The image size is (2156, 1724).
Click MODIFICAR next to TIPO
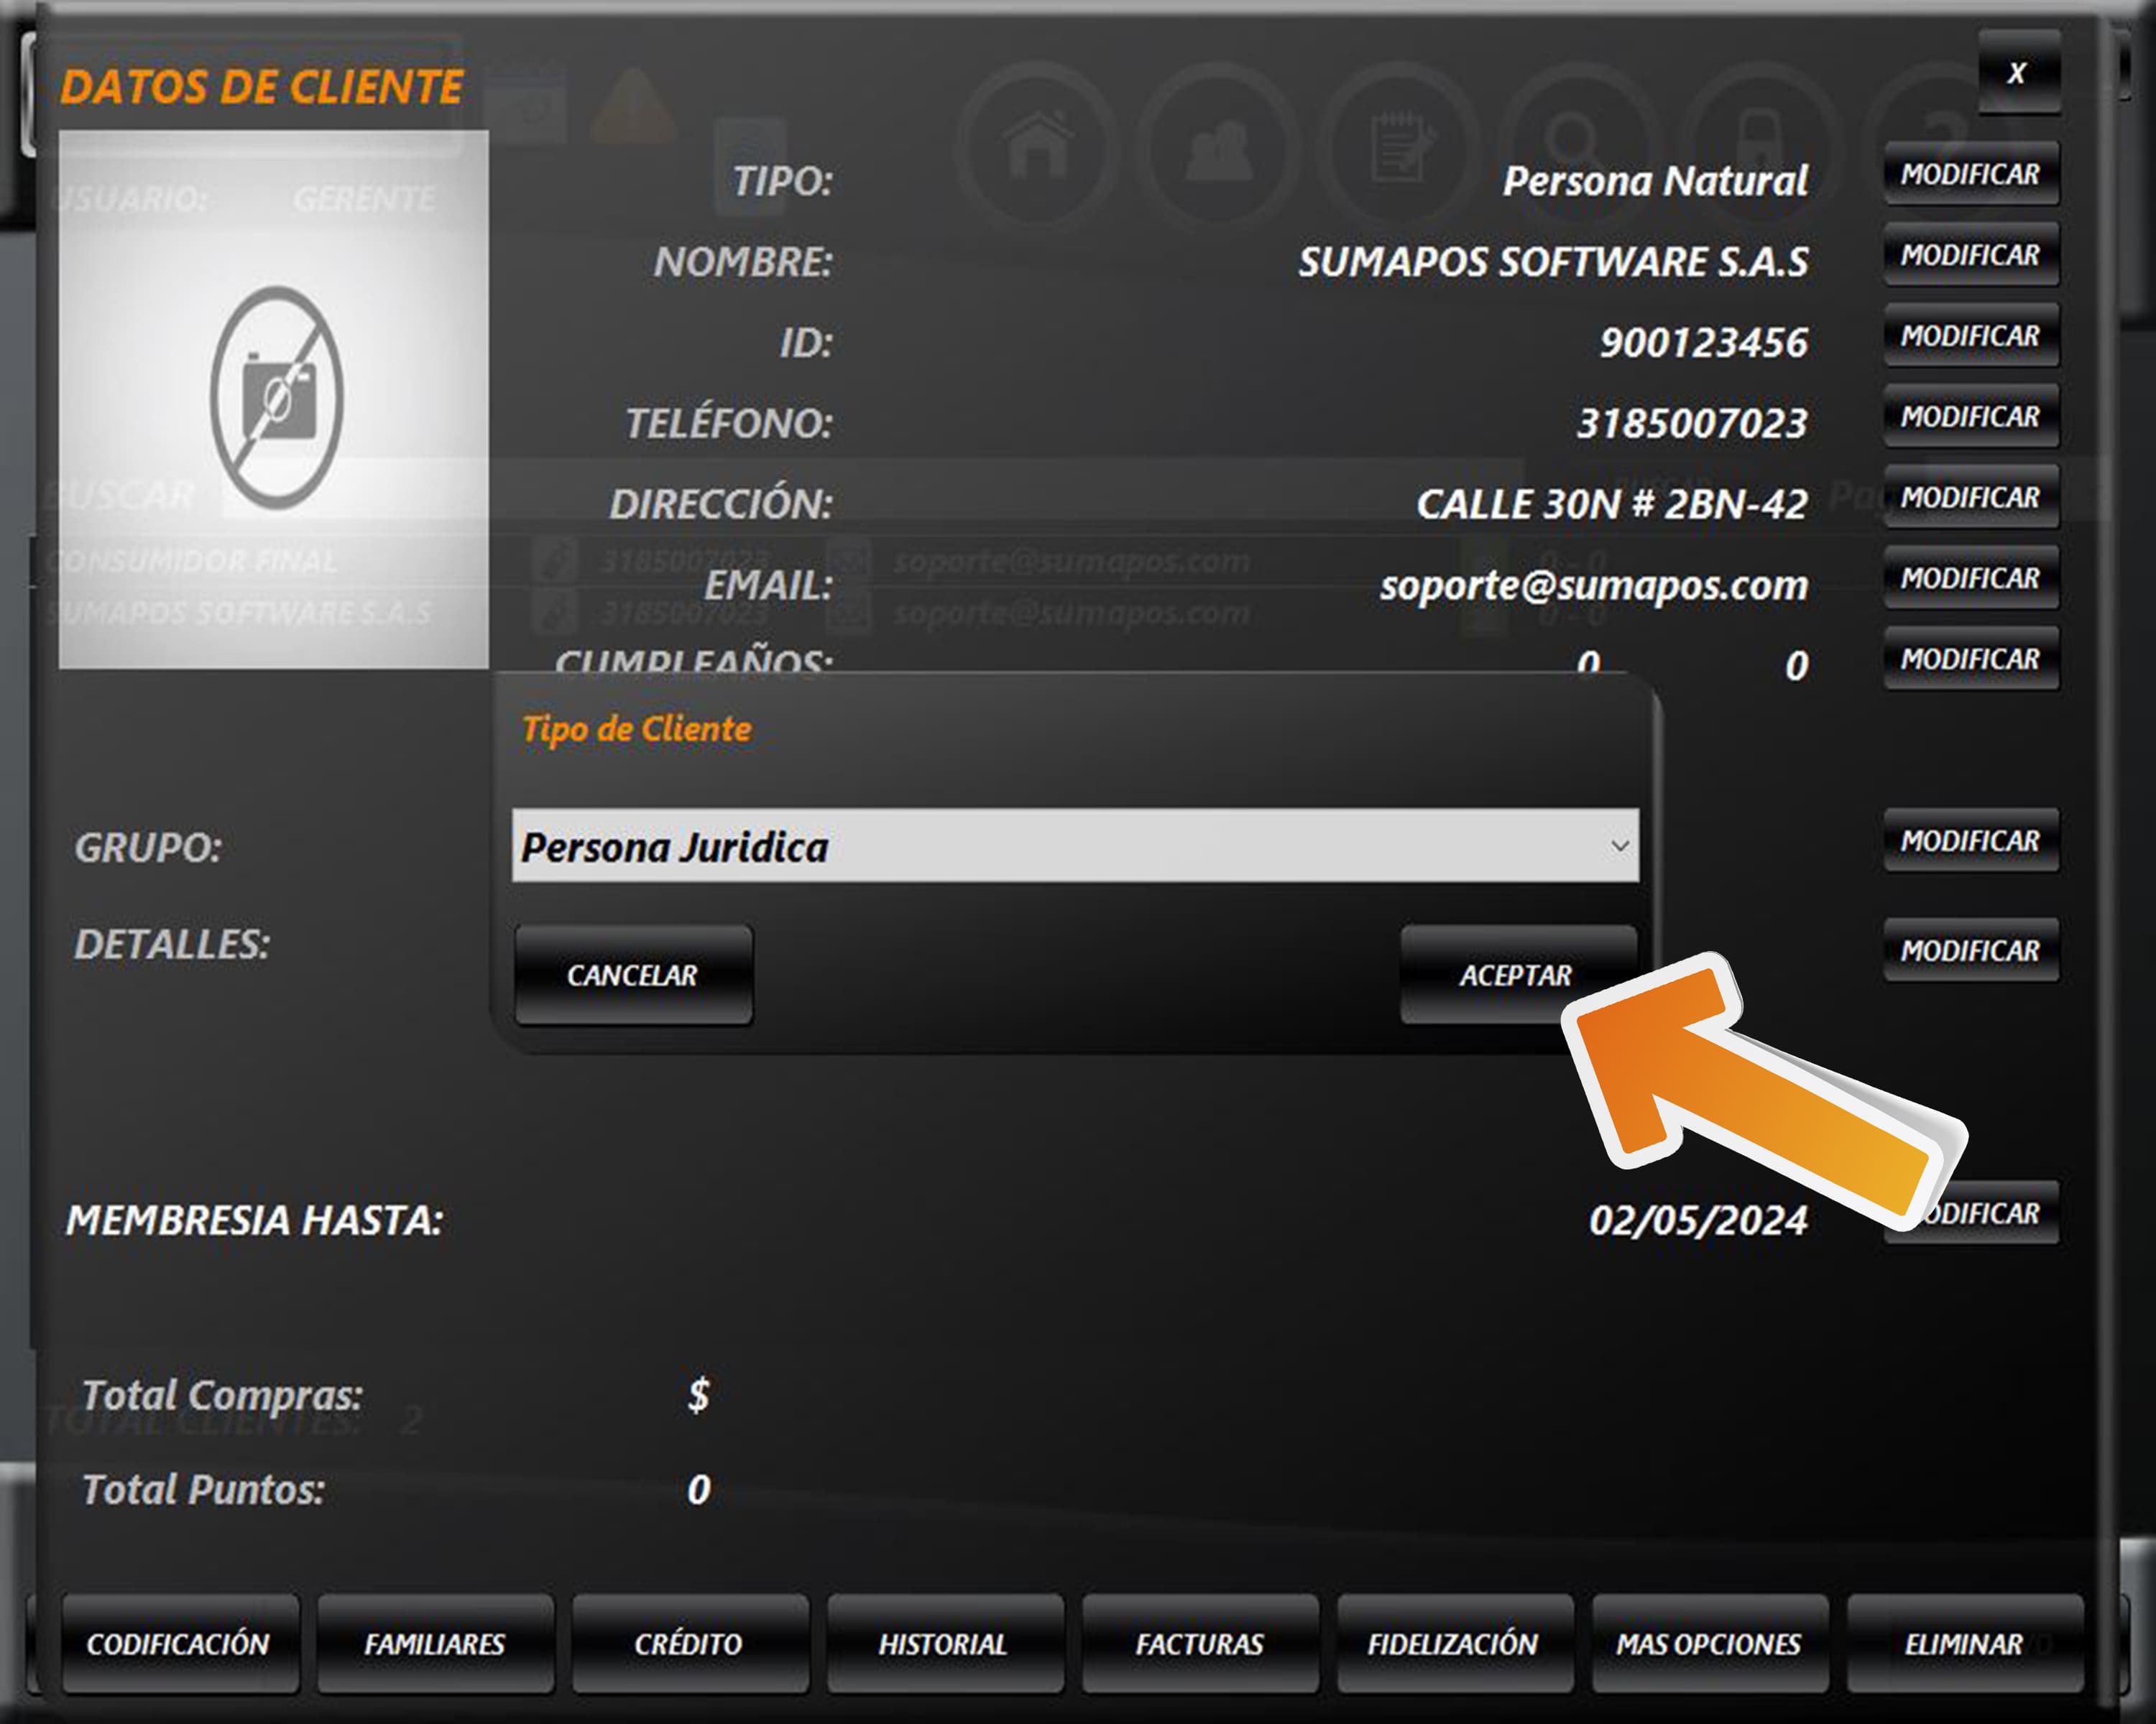click(x=1970, y=175)
